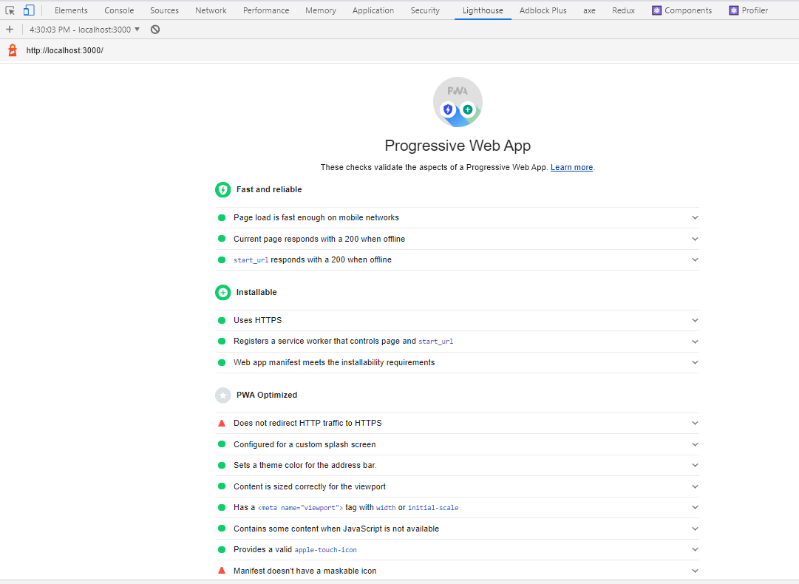Click the Fast and reliable lightning icon
Screen dimensions: 799x584
[222, 189]
